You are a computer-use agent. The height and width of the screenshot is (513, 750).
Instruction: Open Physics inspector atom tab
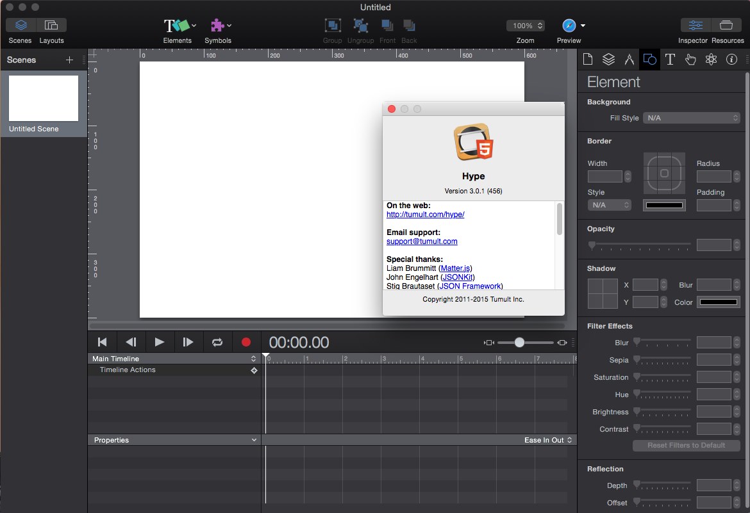712,60
